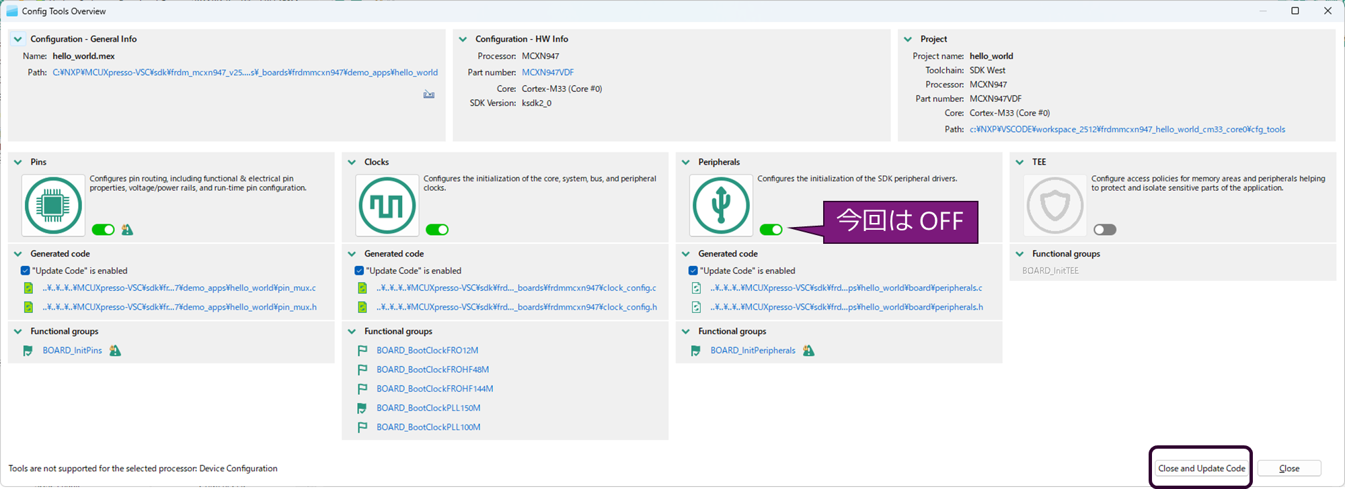Collapse Generated code under Pins
This screenshot has width=1345, height=489.
[18, 254]
